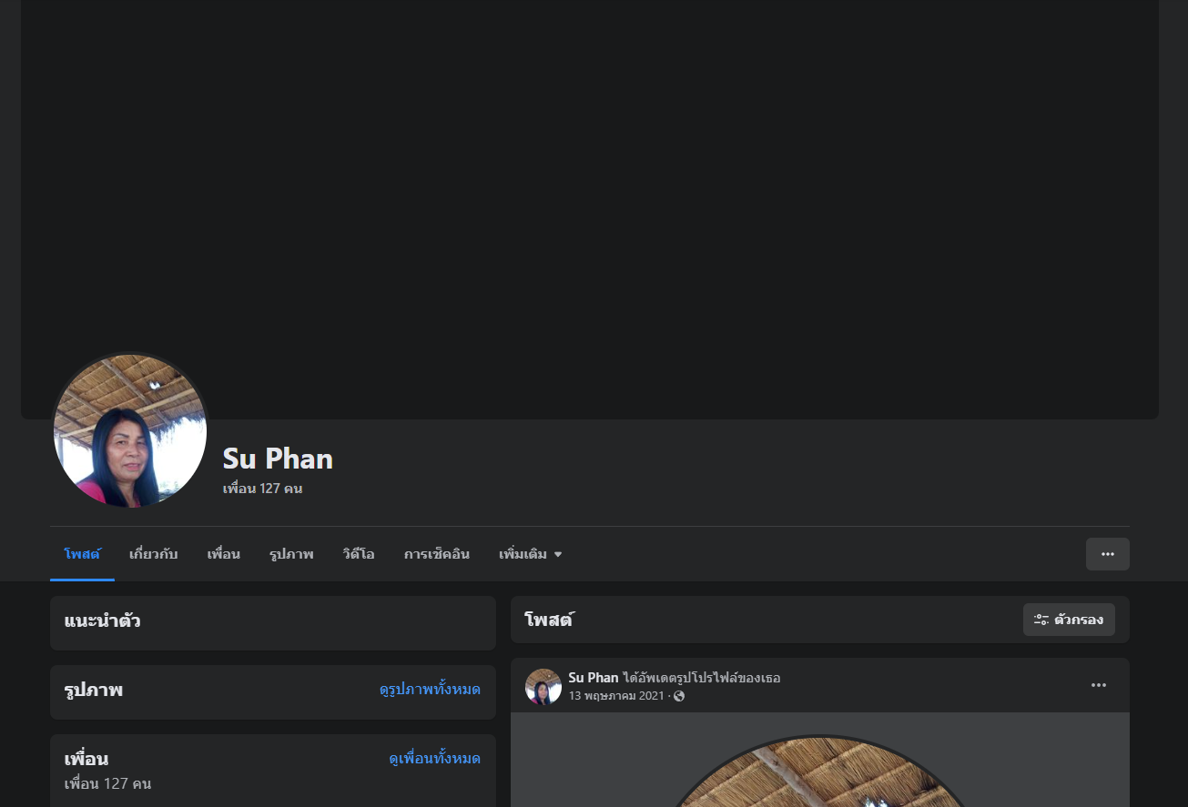Click the Su Phan author name in post
Screen dimensions: 1188x807
[x=594, y=678]
